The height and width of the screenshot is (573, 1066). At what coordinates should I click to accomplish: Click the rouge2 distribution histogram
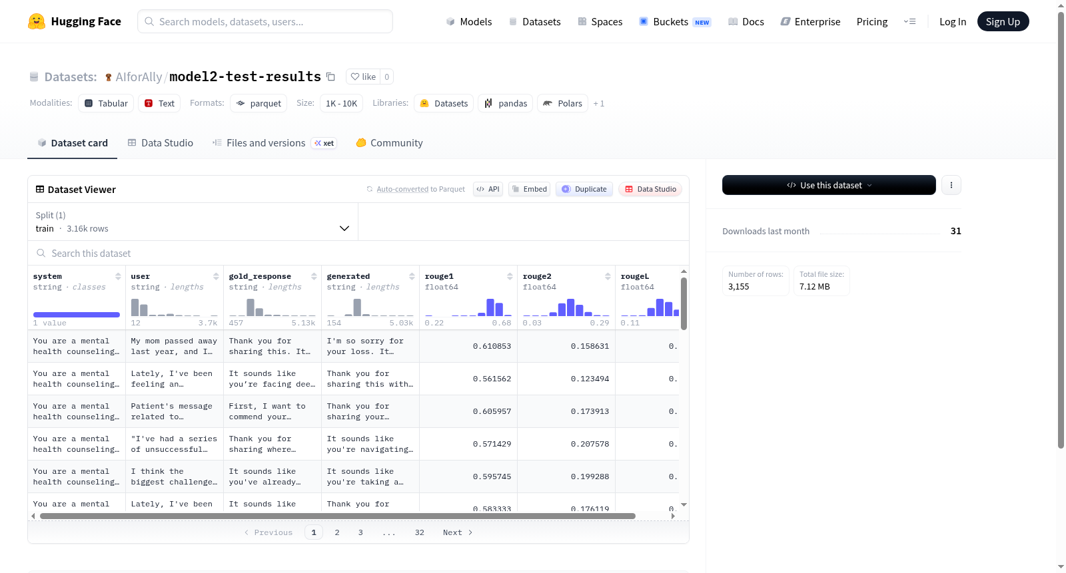(x=566, y=307)
